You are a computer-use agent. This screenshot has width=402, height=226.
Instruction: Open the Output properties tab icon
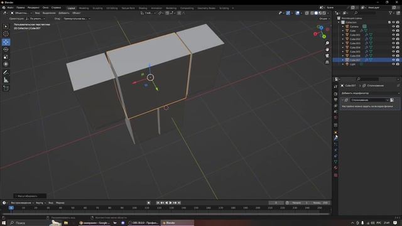pos(335,100)
